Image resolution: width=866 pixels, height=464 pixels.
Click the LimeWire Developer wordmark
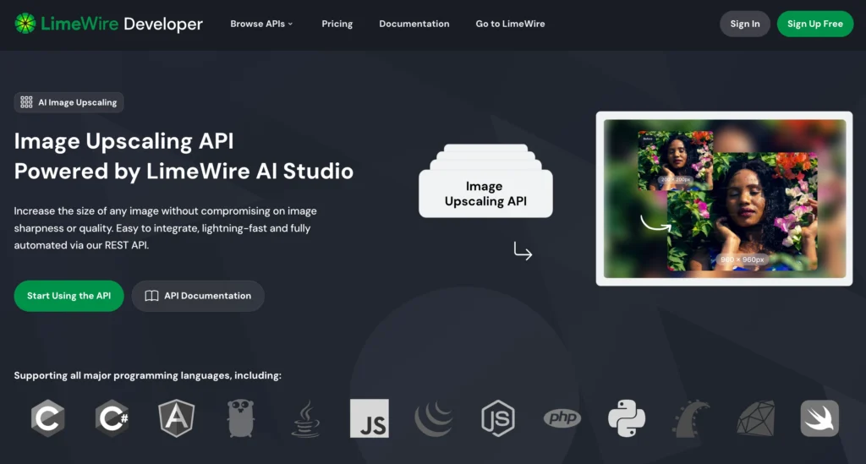122,24
